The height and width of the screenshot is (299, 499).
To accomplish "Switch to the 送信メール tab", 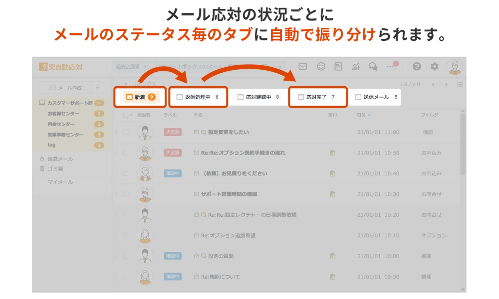I will click(x=376, y=97).
